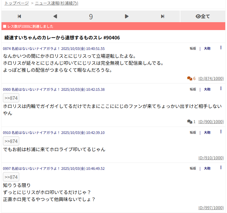Jump to the last page arrow
The height and width of the screenshot is (213, 227).
[x=163, y=16]
